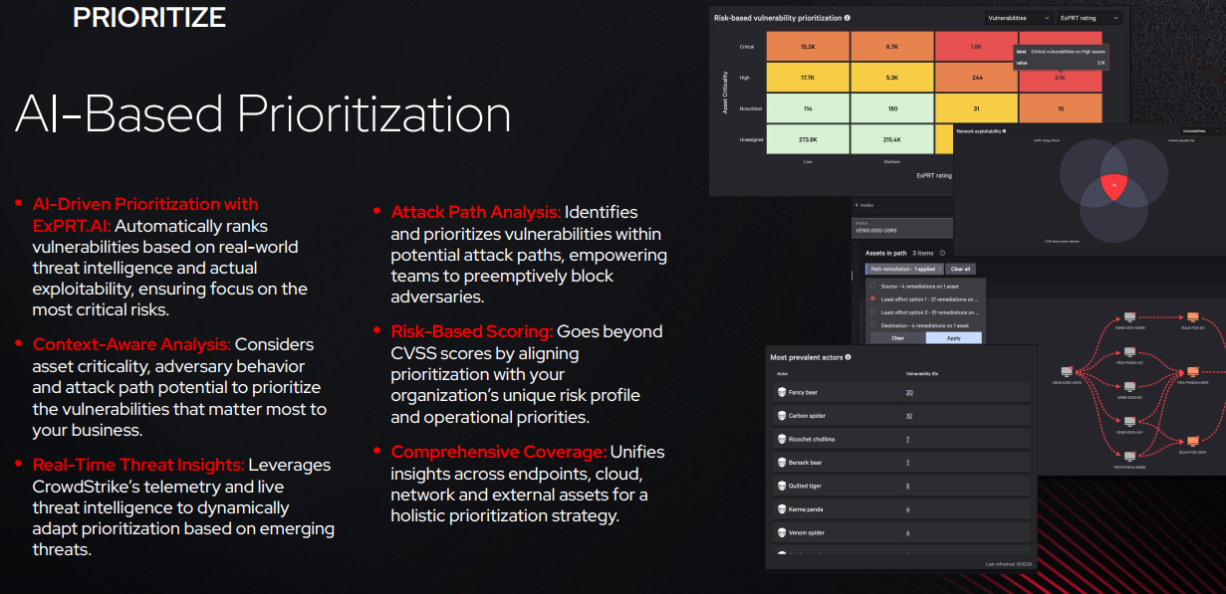Image resolution: width=1226 pixels, height=594 pixels.
Task: Click the Quilted tiger actor name
Action: pos(806,486)
